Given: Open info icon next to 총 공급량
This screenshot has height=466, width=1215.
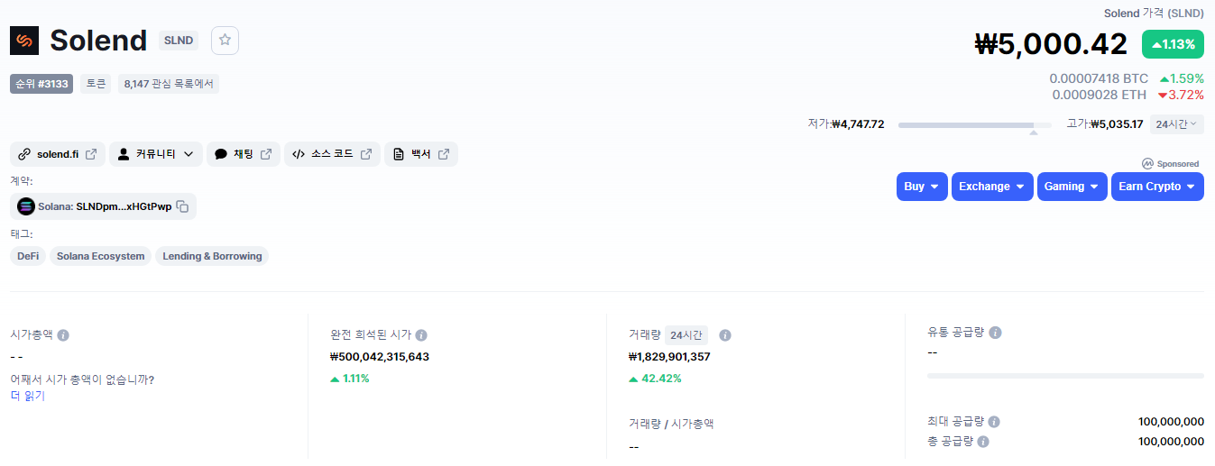Looking at the screenshot, I should pos(983,442).
